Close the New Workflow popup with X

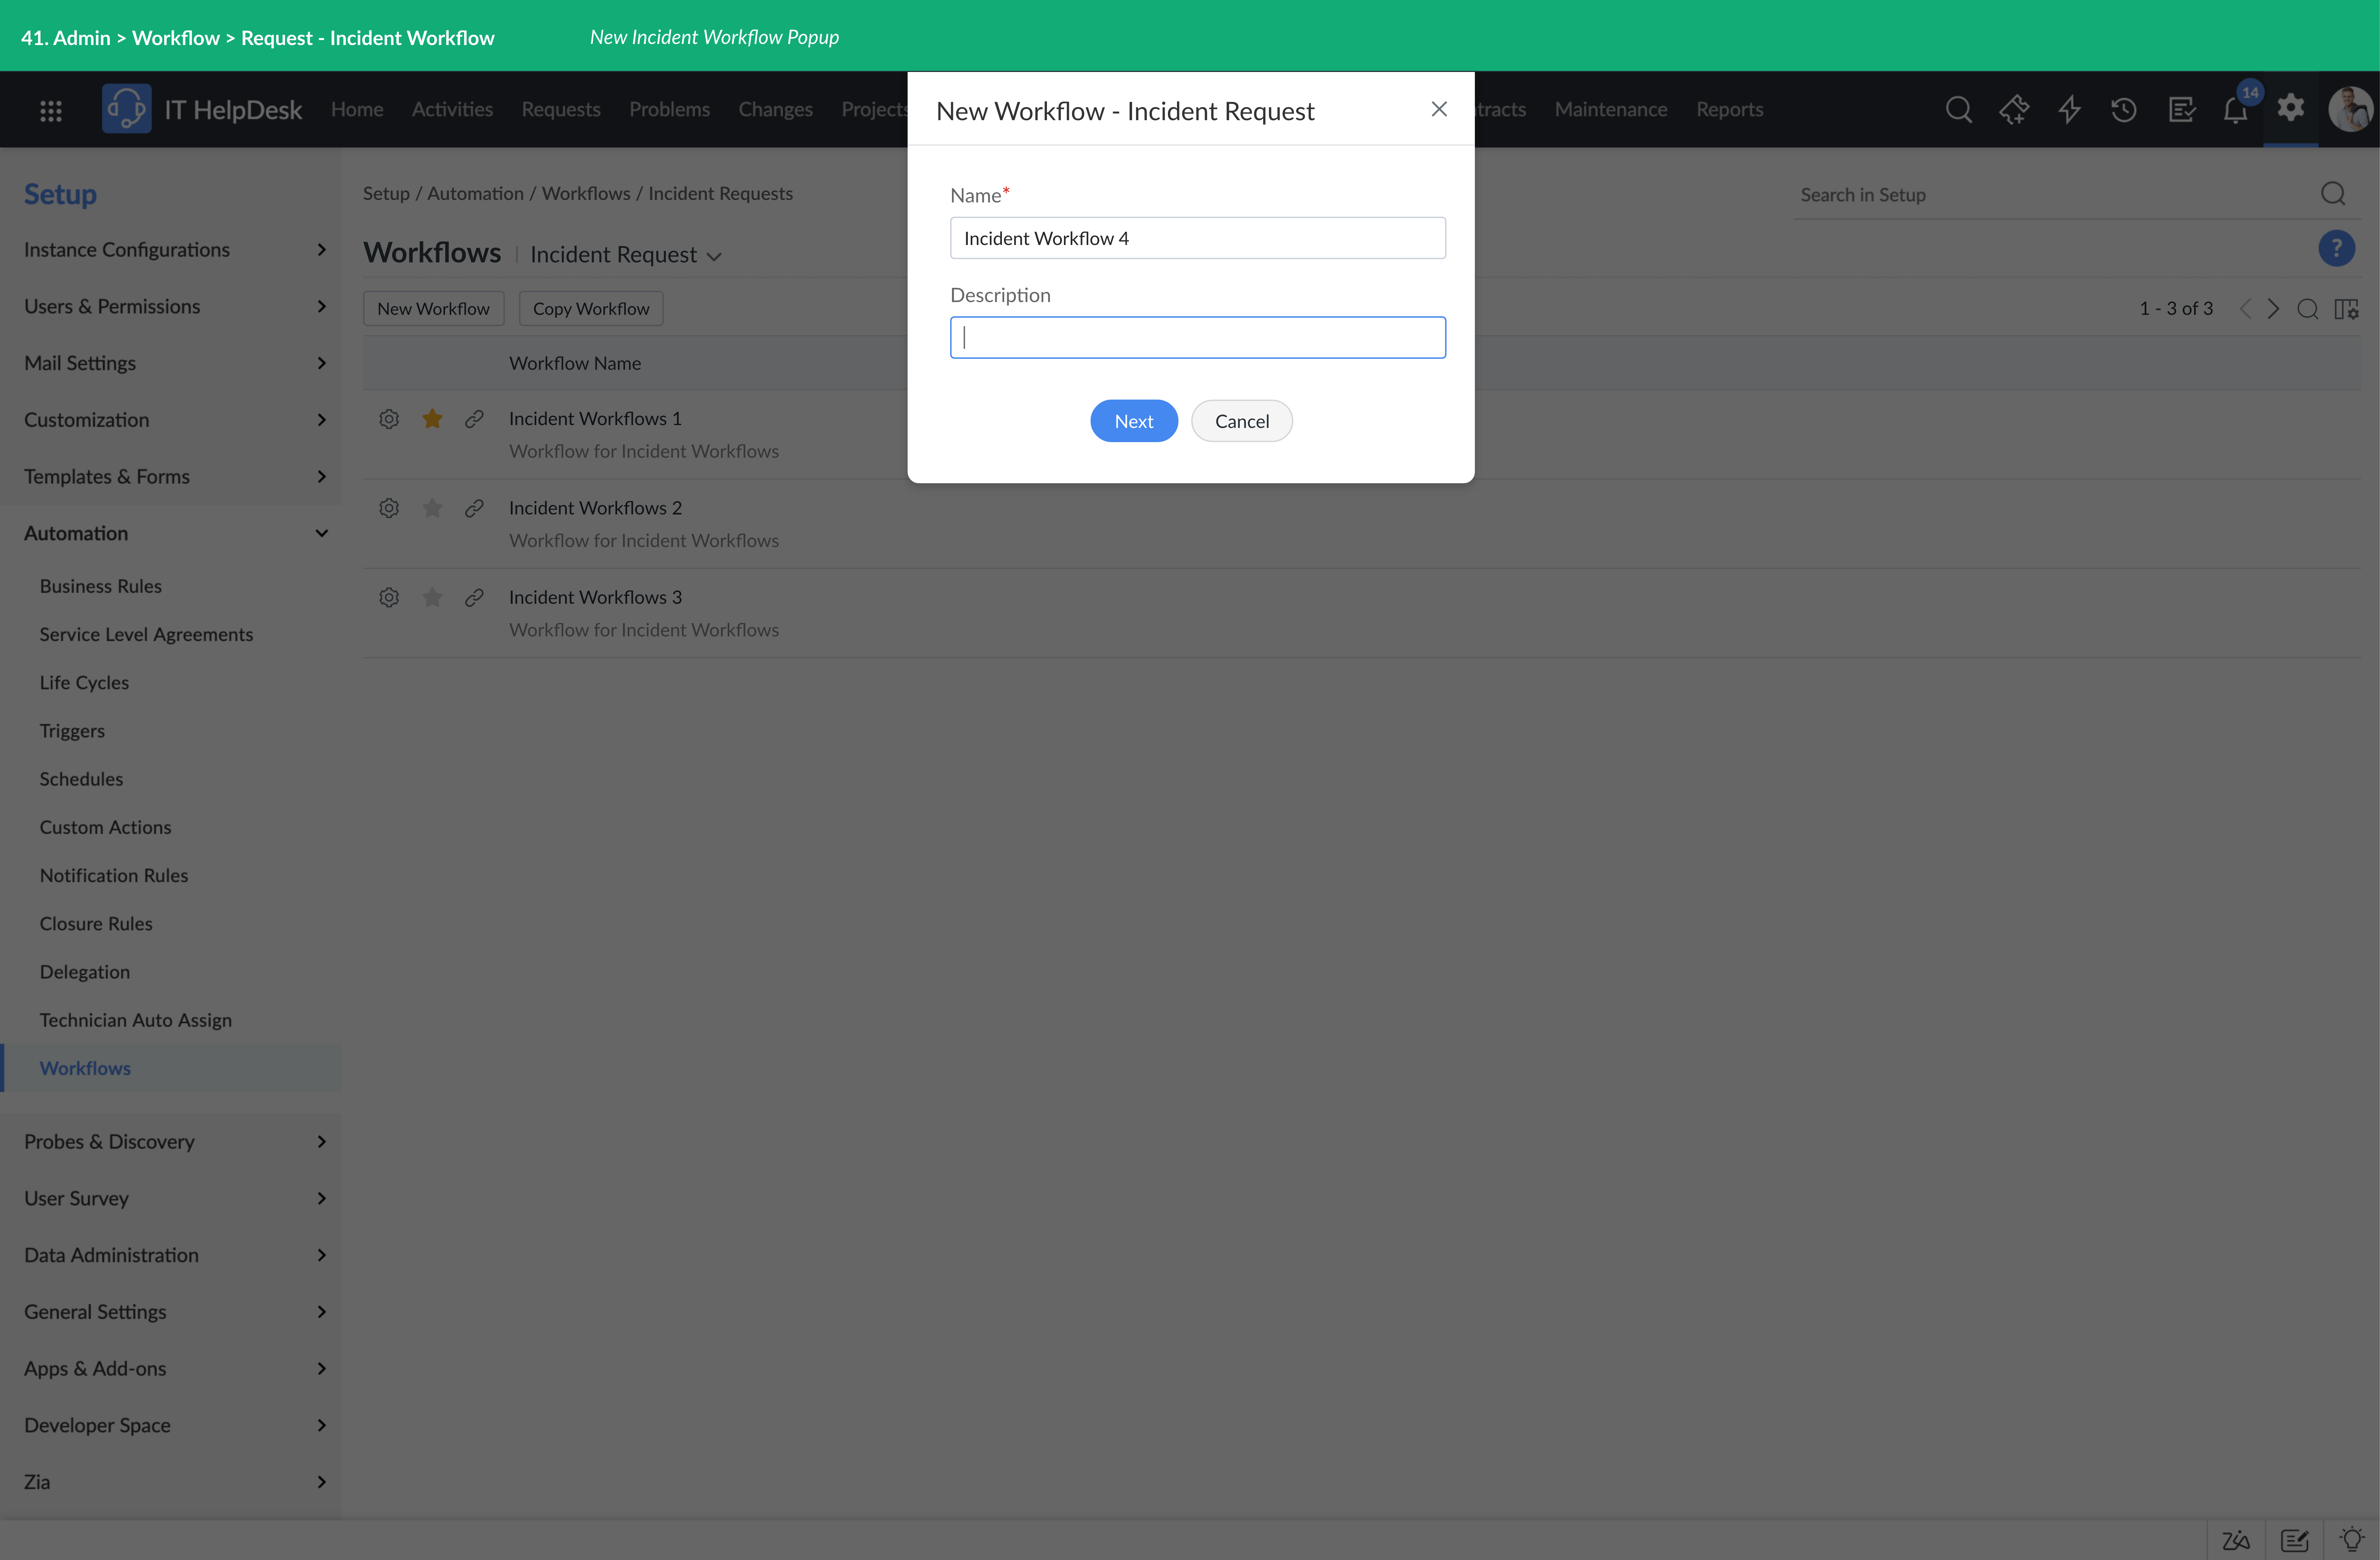point(1439,109)
